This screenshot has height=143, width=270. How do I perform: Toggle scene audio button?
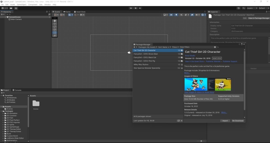tap(181, 15)
